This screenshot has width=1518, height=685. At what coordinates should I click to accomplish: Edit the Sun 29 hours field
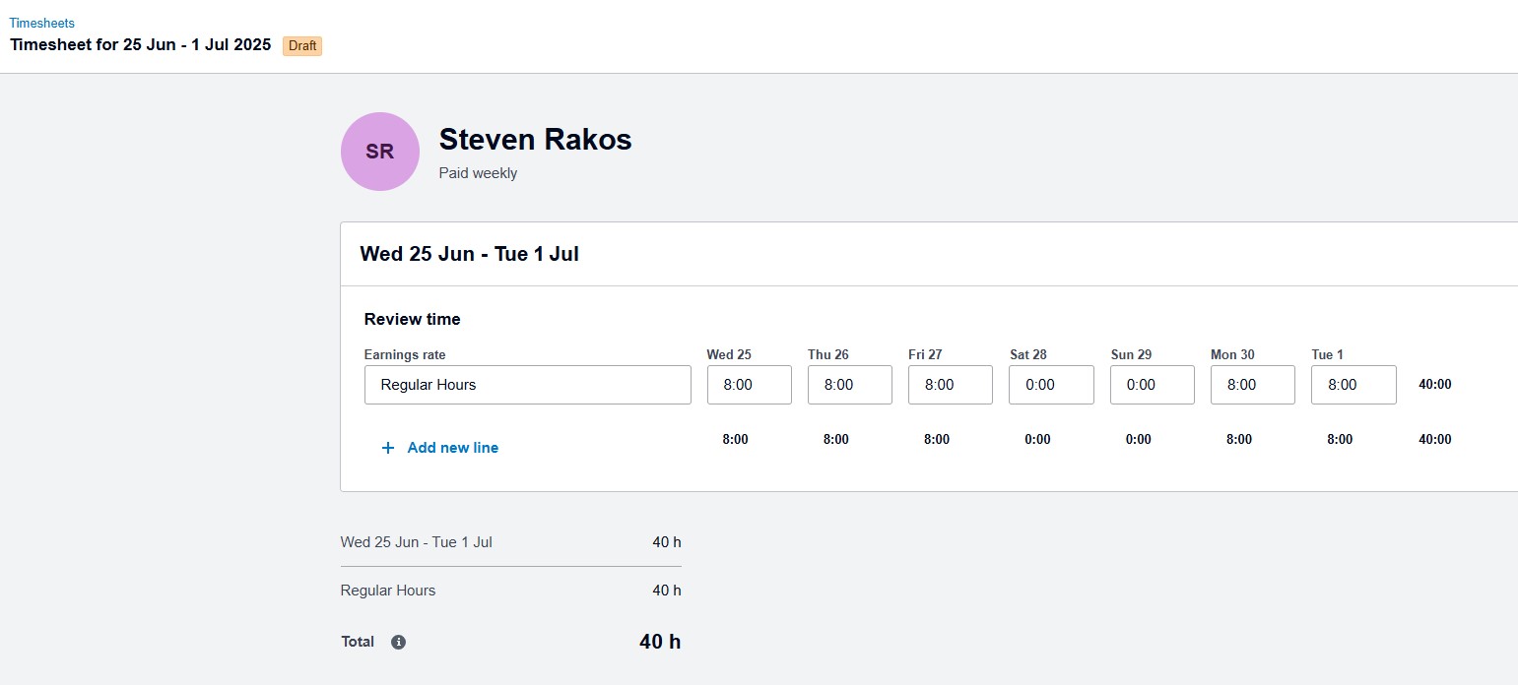click(x=1152, y=385)
